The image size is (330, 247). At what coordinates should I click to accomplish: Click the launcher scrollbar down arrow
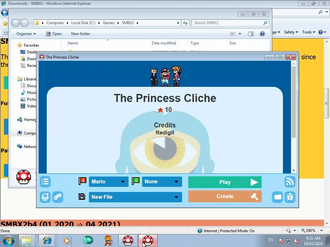[x=294, y=170]
